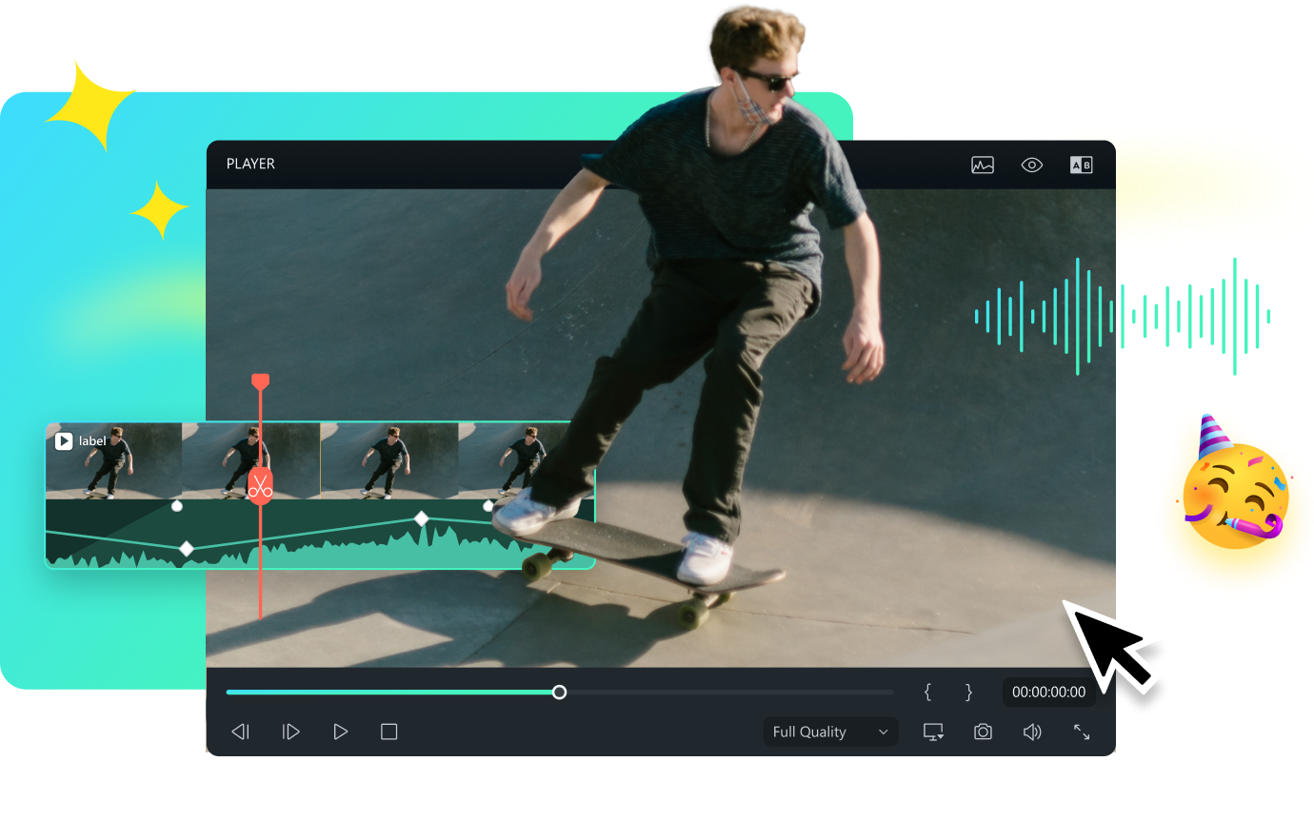
Task: Click the volume speaker icon
Action: 1032,732
